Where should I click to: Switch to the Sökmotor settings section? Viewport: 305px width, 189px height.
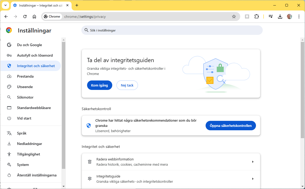click(x=25, y=97)
